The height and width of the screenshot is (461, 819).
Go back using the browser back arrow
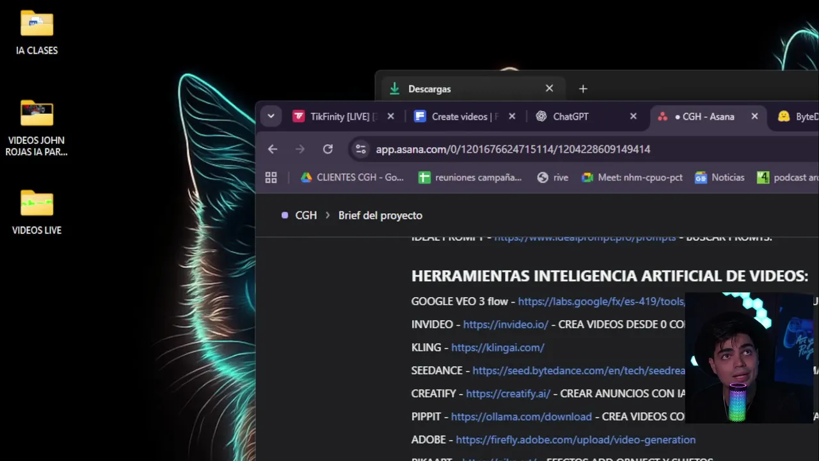pos(273,149)
